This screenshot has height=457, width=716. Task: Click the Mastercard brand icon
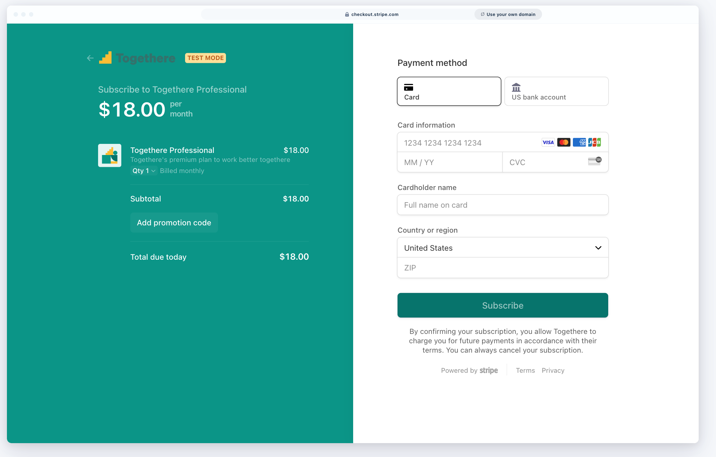pos(564,143)
